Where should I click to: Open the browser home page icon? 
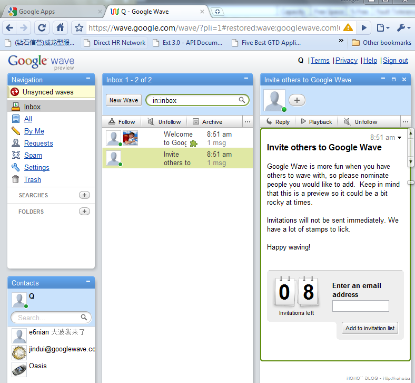(61, 27)
